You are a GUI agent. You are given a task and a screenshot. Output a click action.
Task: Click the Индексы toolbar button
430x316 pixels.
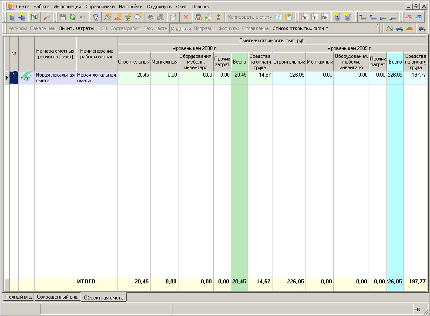click(181, 29)
